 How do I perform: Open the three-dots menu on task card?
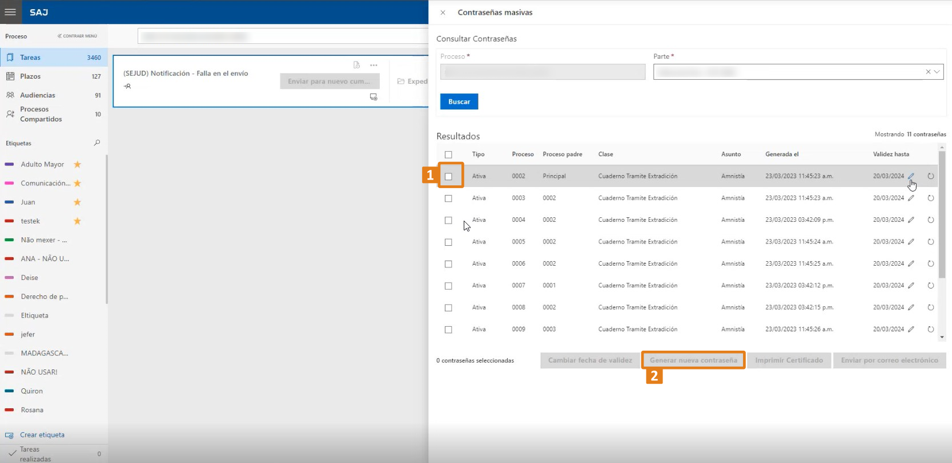[373, 65]
